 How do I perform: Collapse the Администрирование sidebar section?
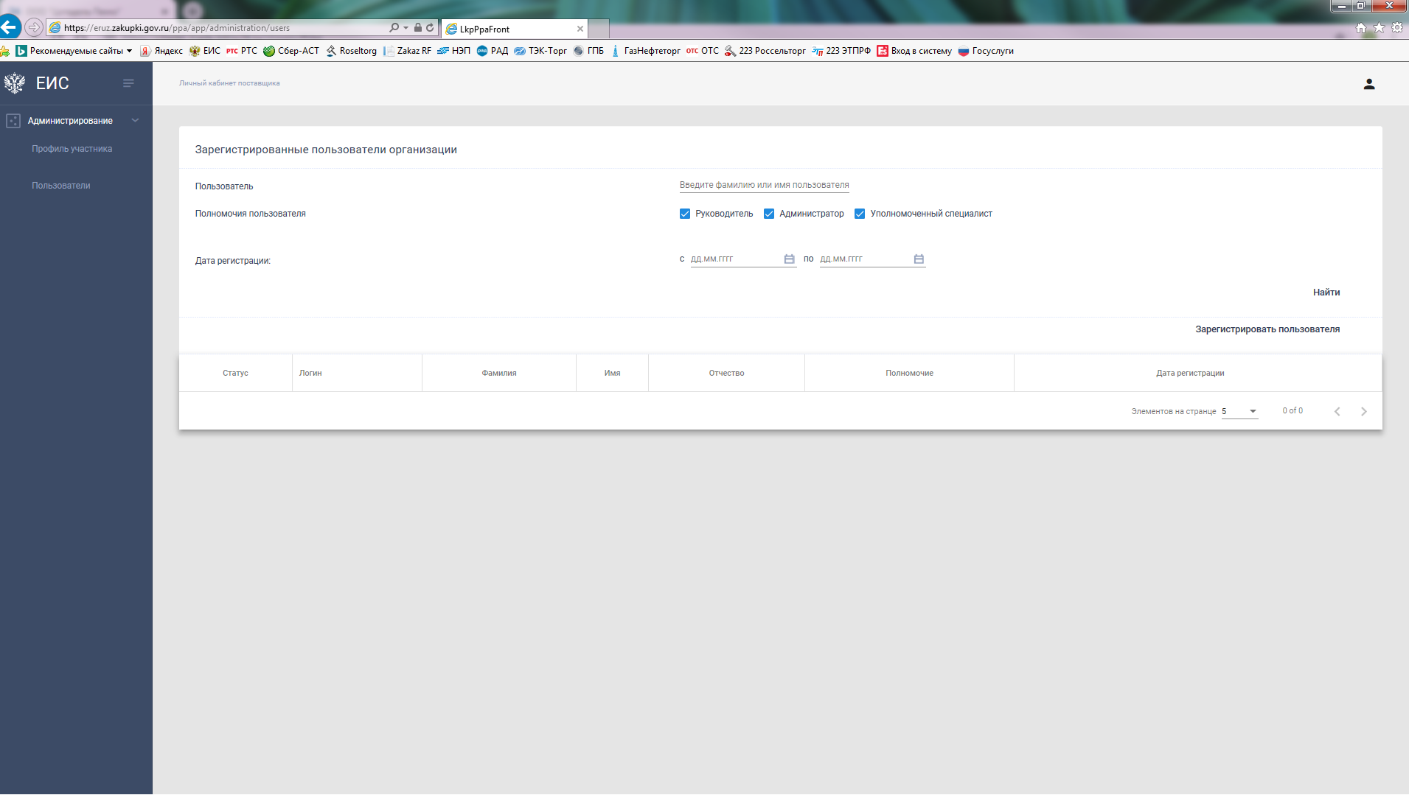click(x=135, y=121)
